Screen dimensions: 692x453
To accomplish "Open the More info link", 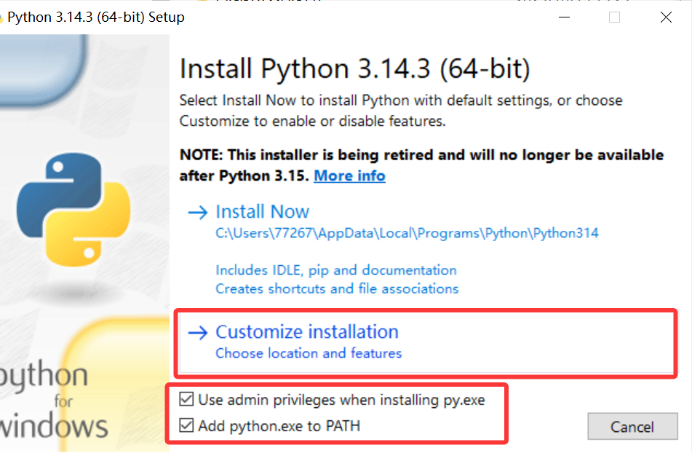I will (349, 176).
